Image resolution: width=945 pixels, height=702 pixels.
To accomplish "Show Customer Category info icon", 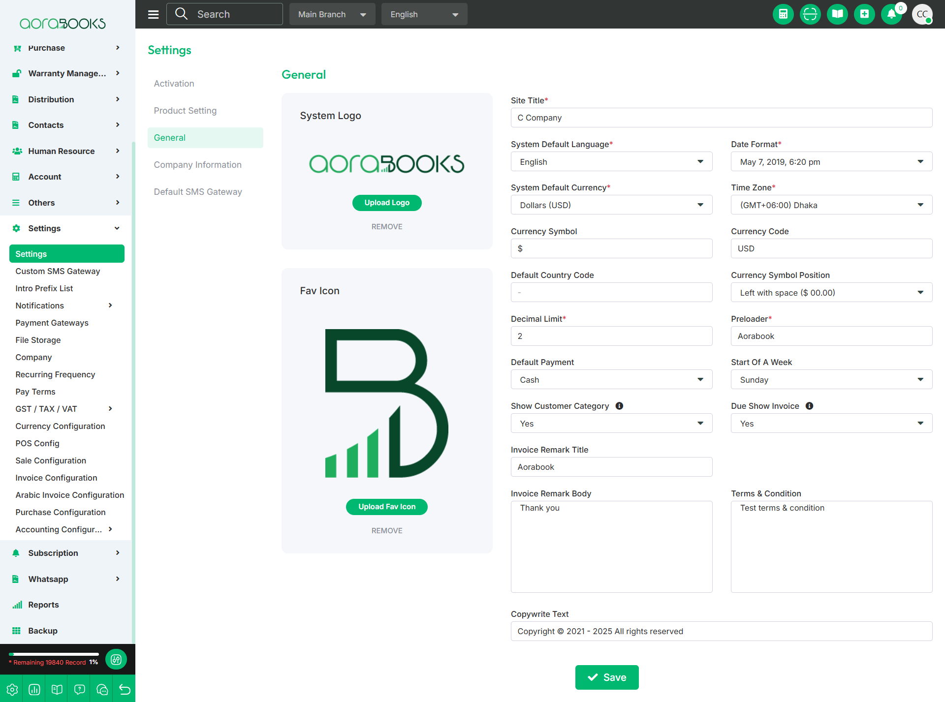I will (619, 406).
